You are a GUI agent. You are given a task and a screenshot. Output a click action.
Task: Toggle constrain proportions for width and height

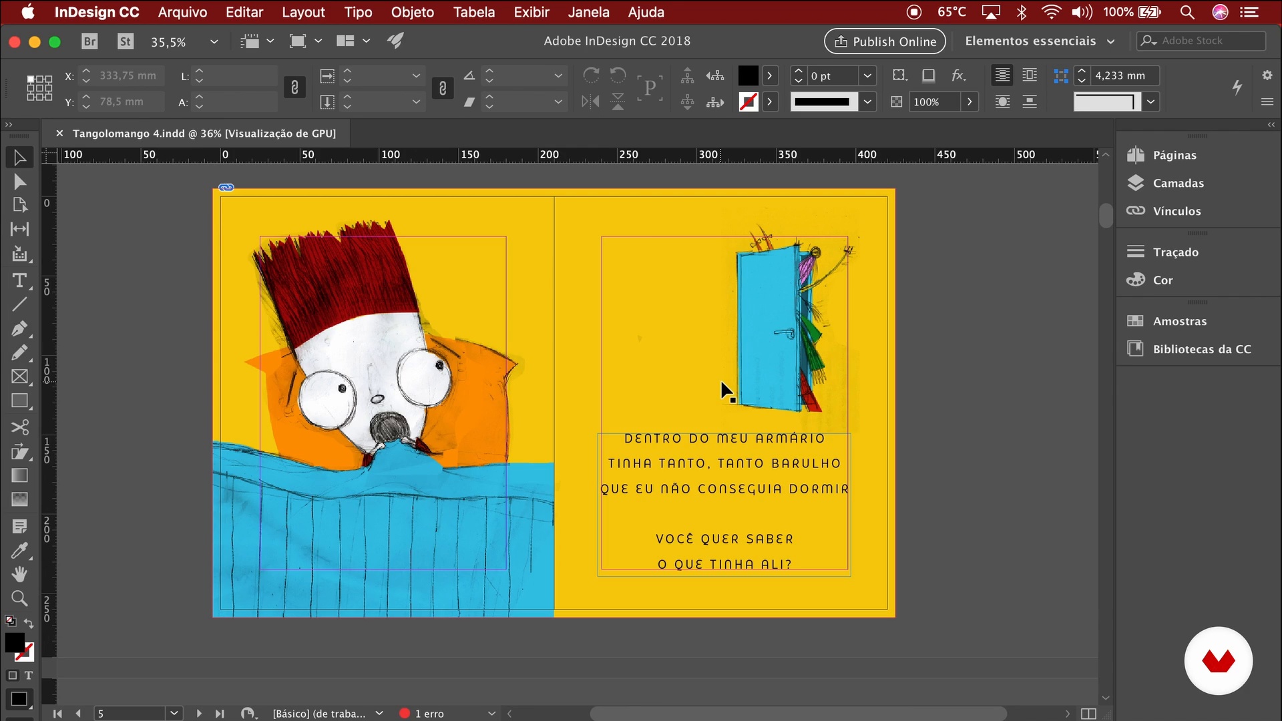294,88
